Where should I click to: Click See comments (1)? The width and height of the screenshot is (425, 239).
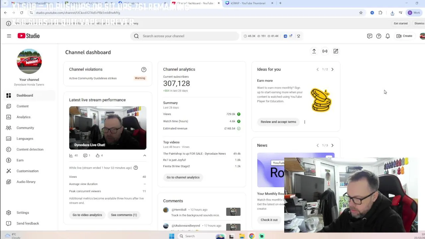[124, 215]
